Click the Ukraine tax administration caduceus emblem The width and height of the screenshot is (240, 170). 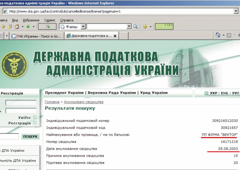(x=14, y=65)
